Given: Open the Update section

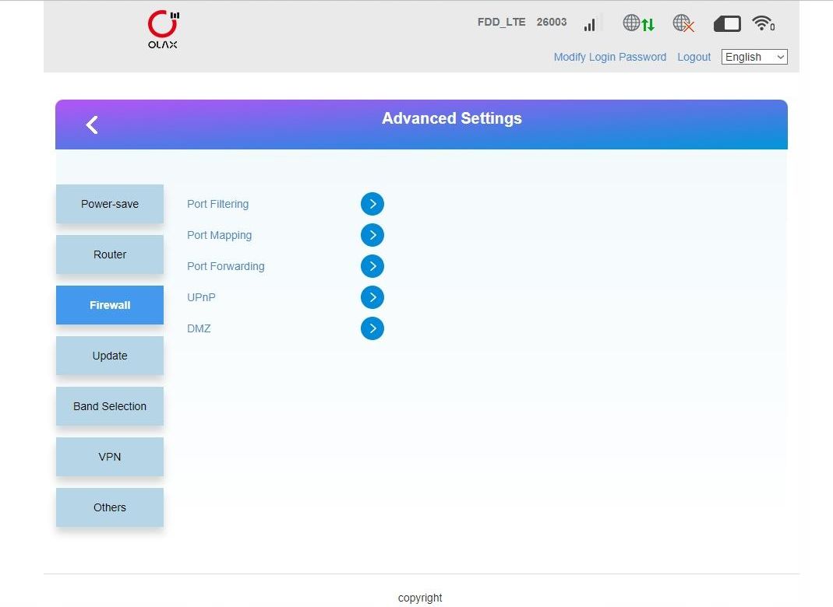Looking at the screenshot, I should point(110,356).
